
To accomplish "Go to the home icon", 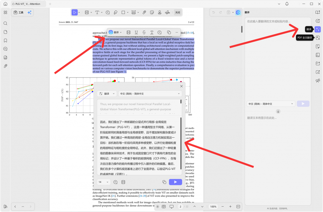I will (x=5, y=4).
